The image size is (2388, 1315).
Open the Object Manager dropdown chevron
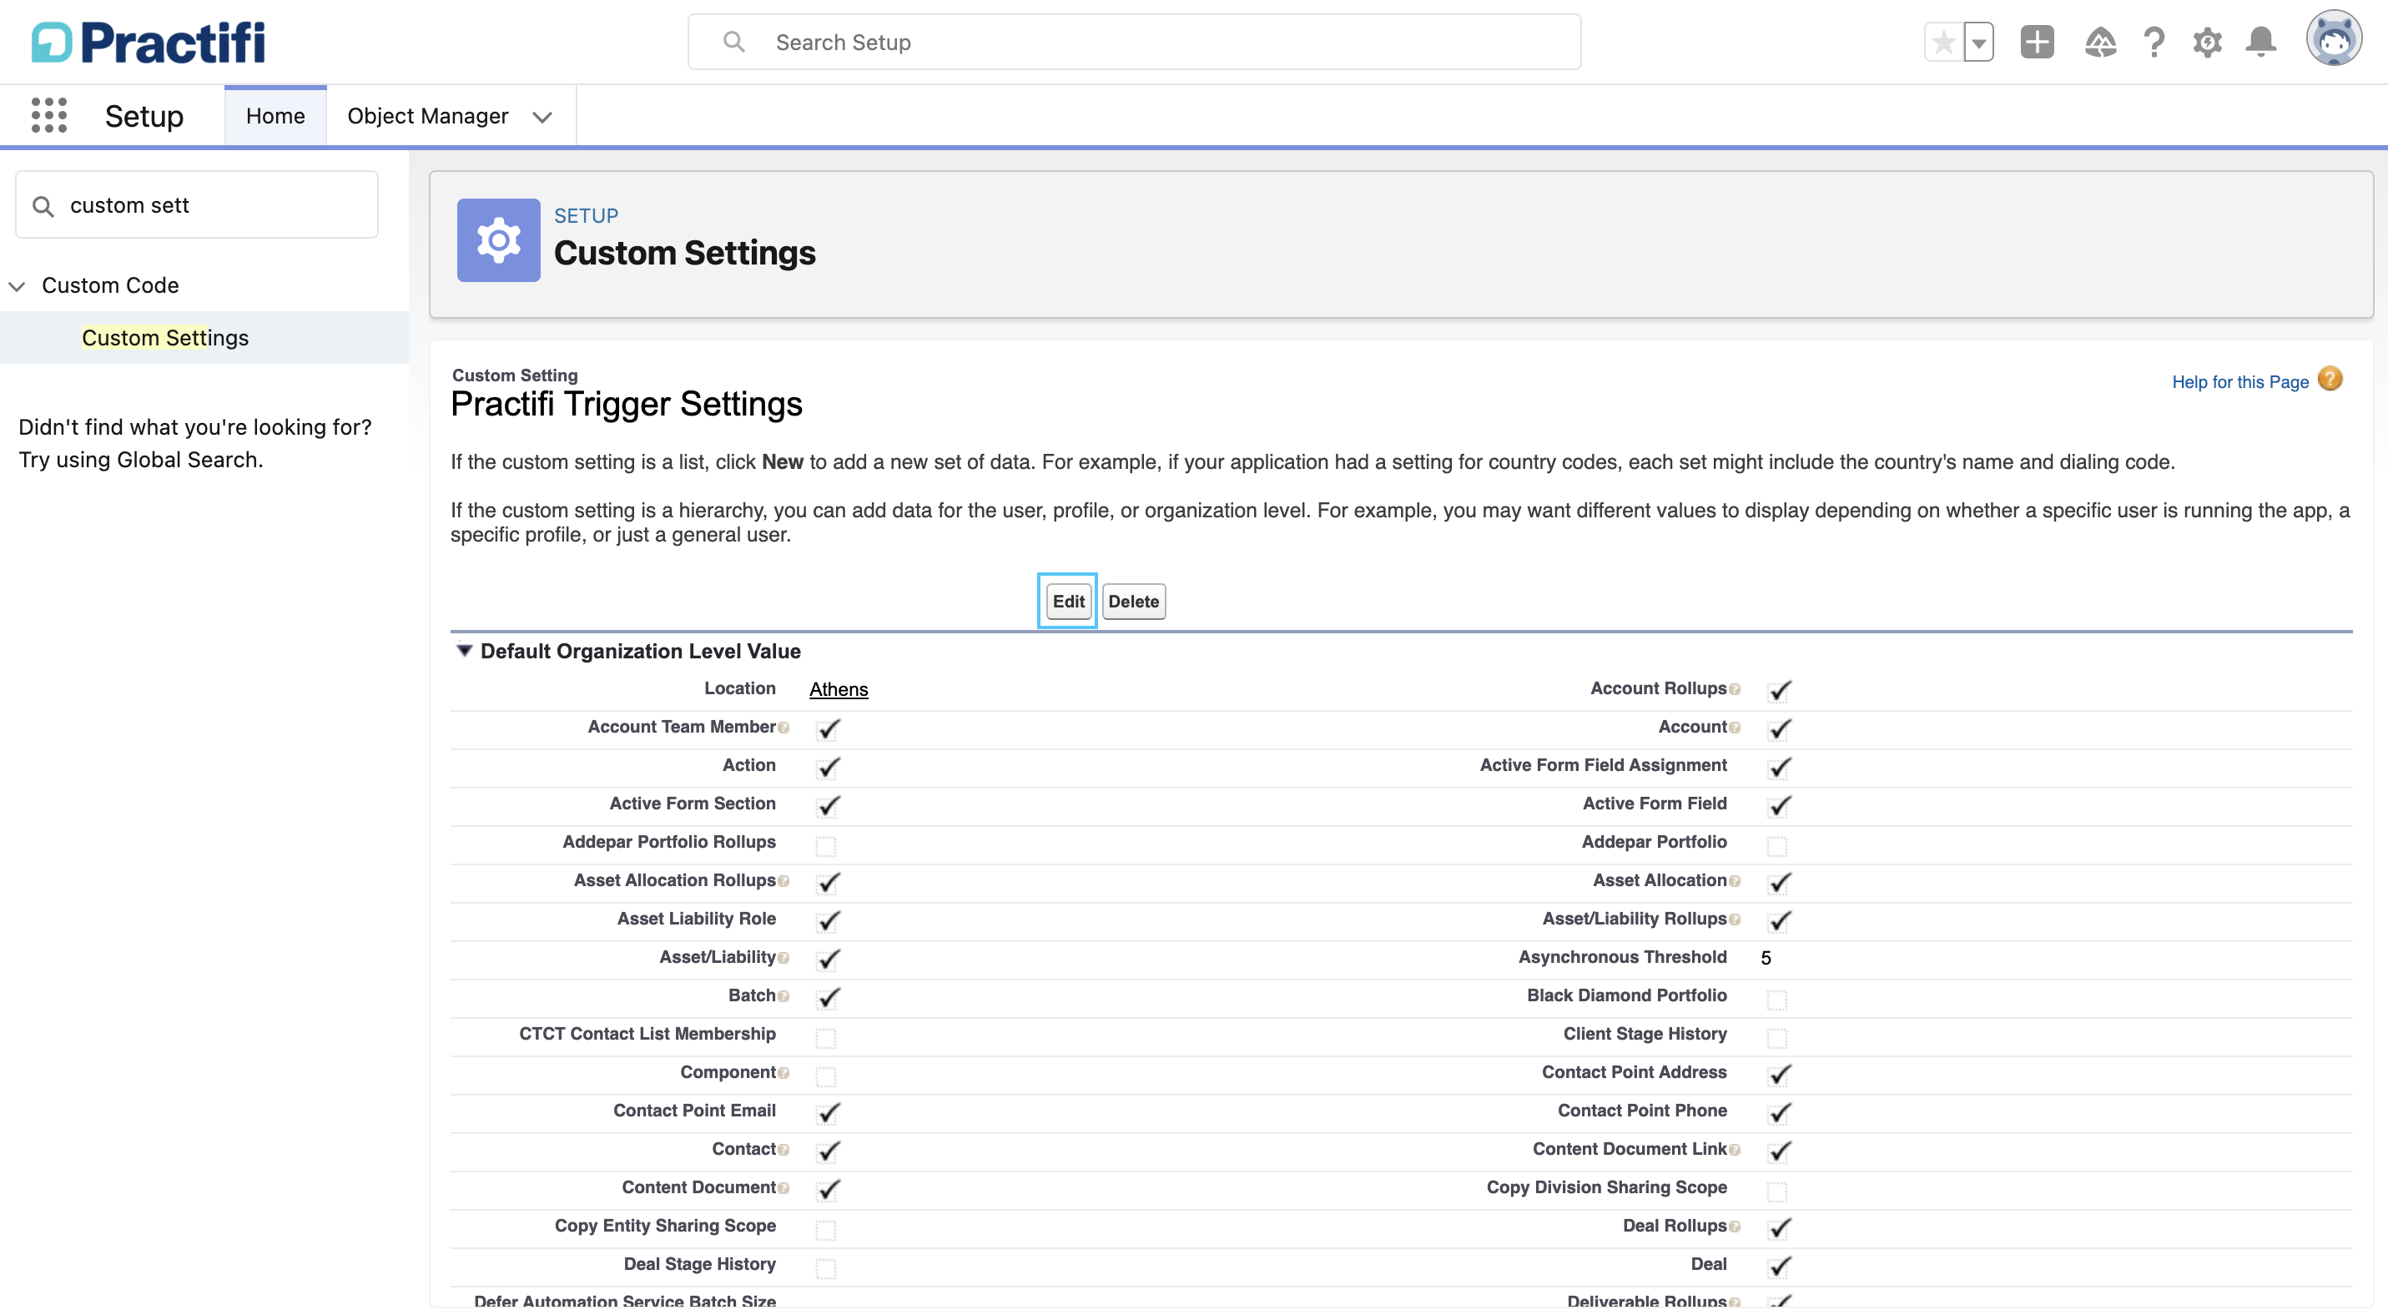(x=542, y=117)
